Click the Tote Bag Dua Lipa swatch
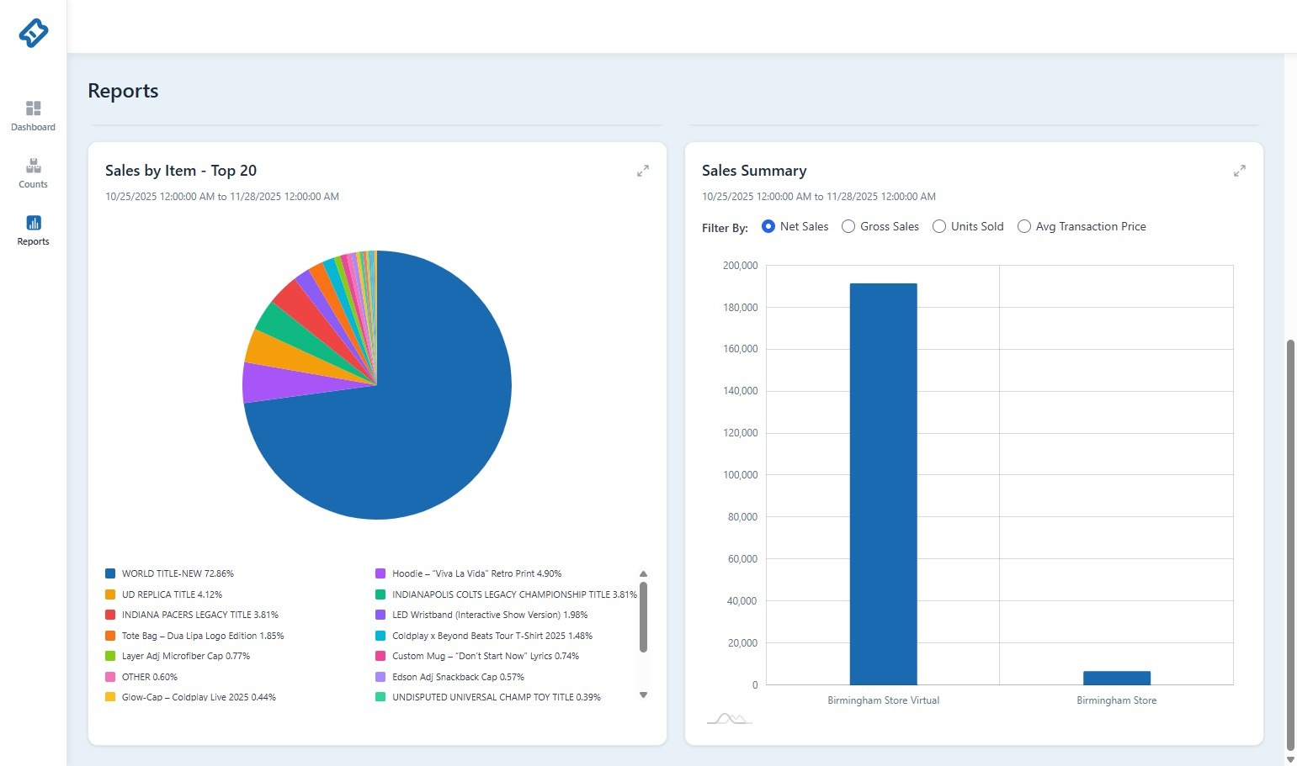1297x766 pixels. pos(110,636)
